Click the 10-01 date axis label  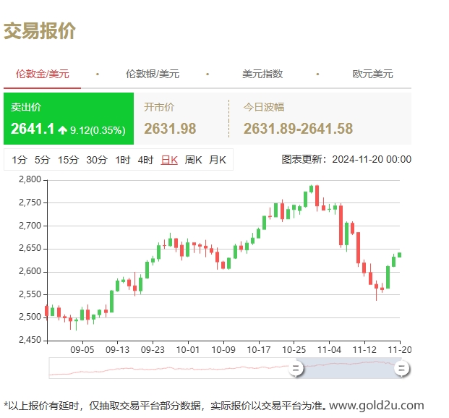tap(188, 350)
